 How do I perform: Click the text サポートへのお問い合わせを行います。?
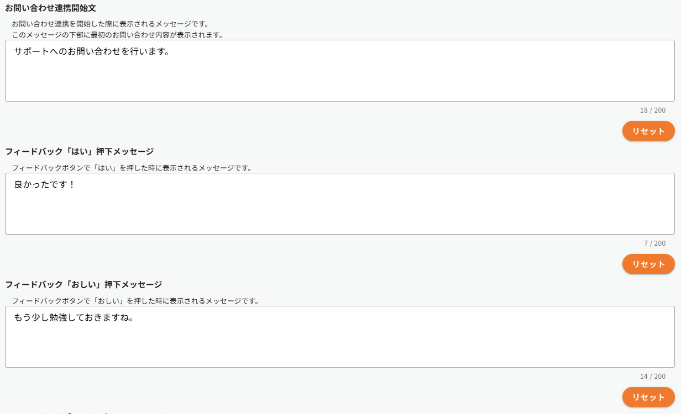pyautogui.click(x=92, y=52)
